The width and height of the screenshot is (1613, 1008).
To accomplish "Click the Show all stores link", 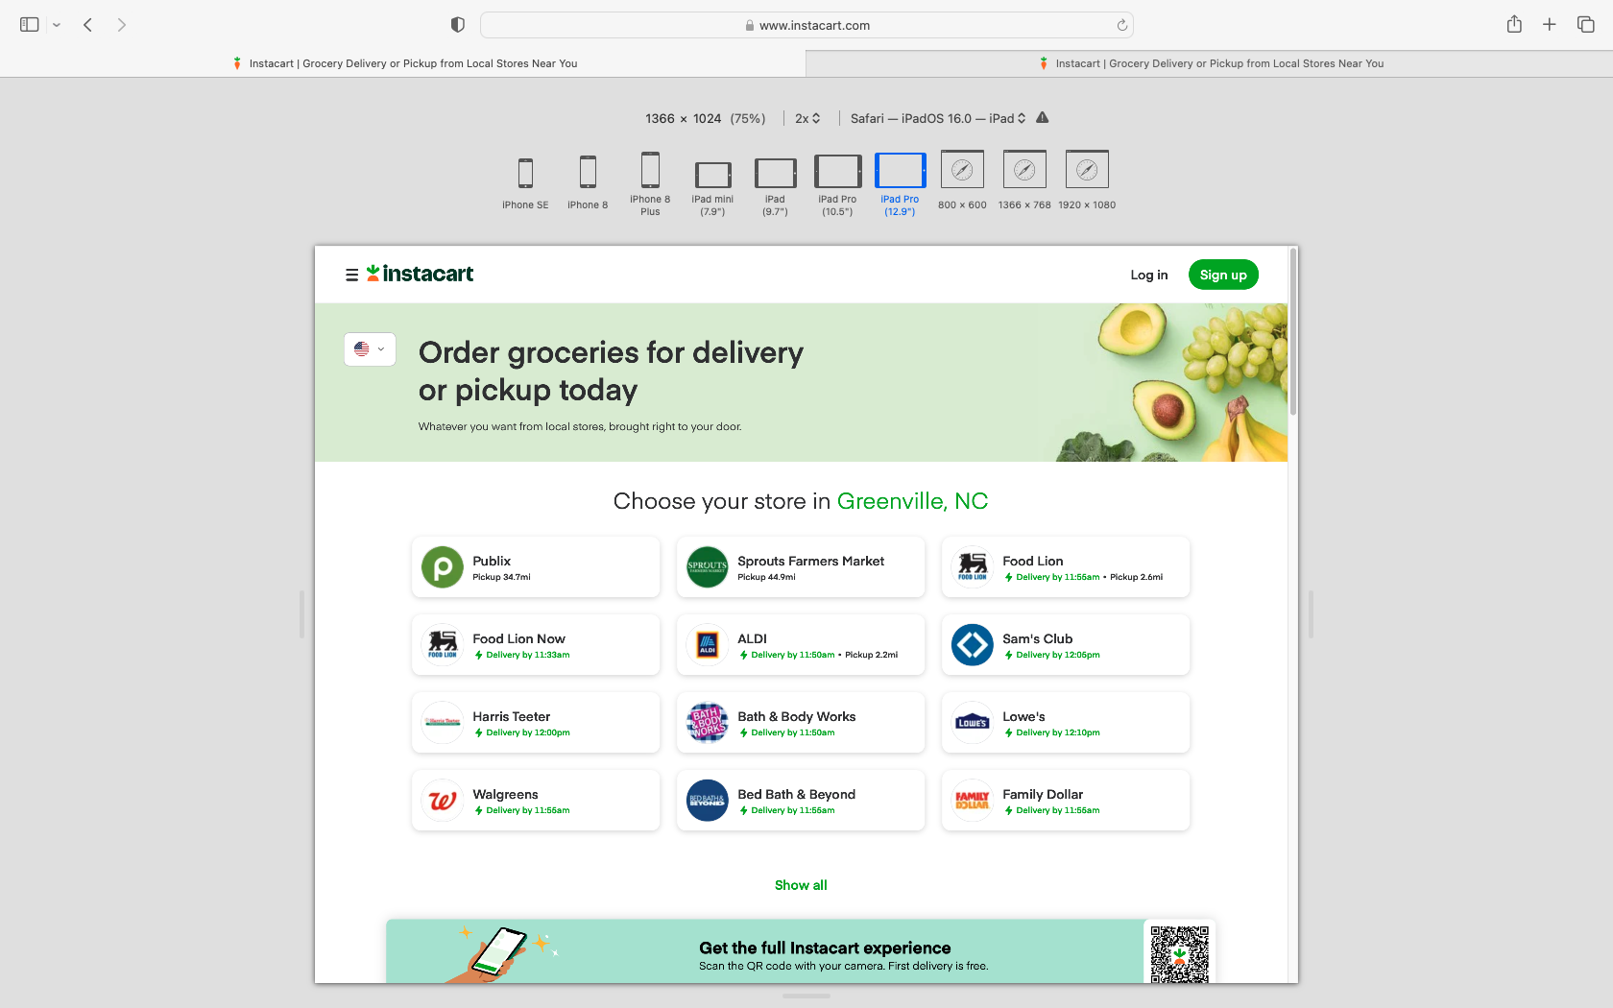I will tap(801, 885).
